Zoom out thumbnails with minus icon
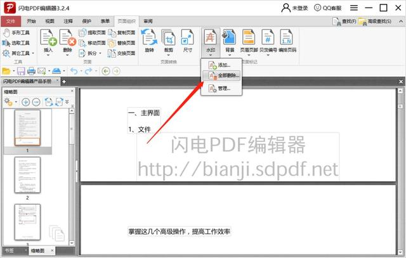 pos(36,102)
